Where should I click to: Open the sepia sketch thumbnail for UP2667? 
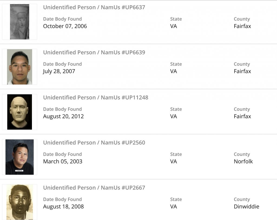[x=19, y=202]
